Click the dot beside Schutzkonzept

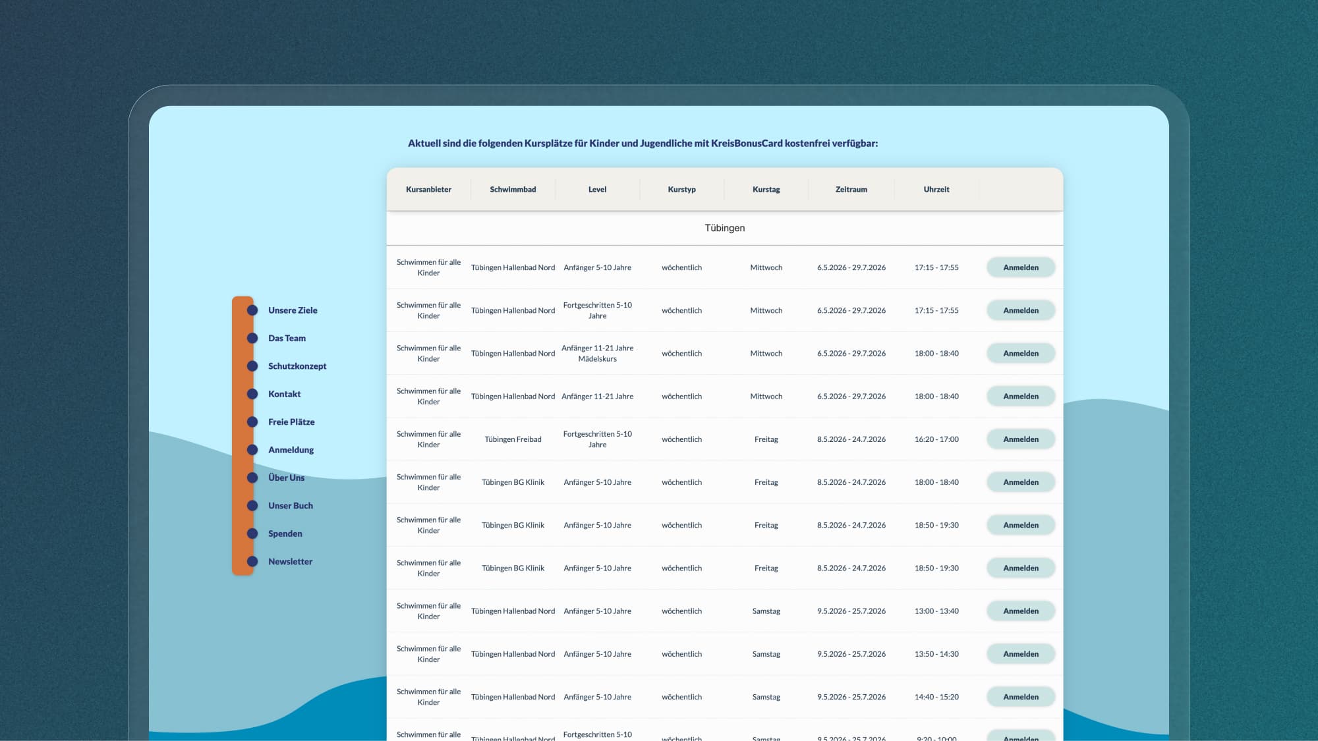point(252,366)
